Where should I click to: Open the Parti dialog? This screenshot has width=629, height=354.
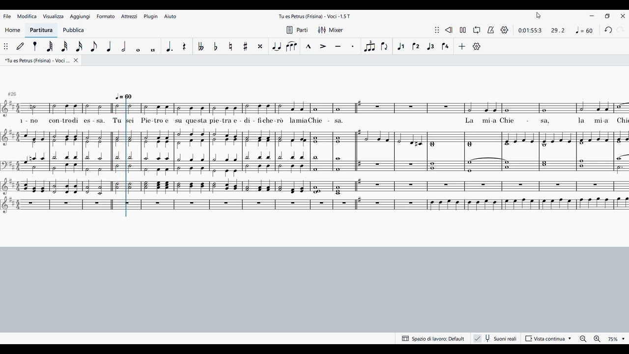(x=297, y=30)
